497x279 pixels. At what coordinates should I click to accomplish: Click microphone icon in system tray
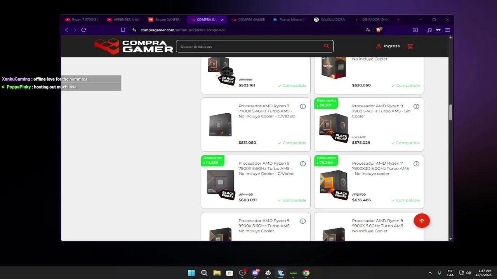tap(440, 273)
